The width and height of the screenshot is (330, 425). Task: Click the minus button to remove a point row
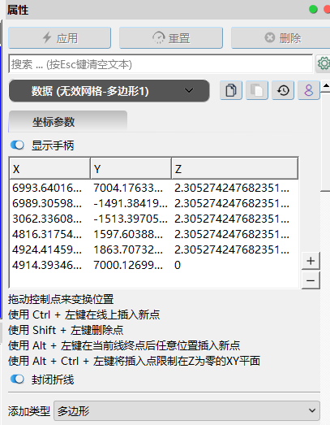pyautogui.click(x=311, y=280)
